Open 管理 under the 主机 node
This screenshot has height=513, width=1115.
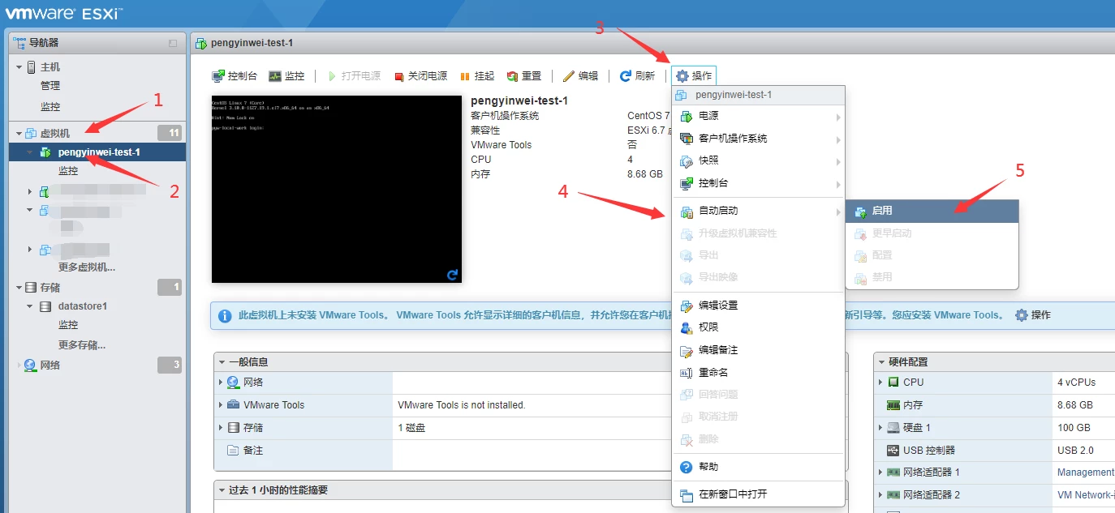50,86
